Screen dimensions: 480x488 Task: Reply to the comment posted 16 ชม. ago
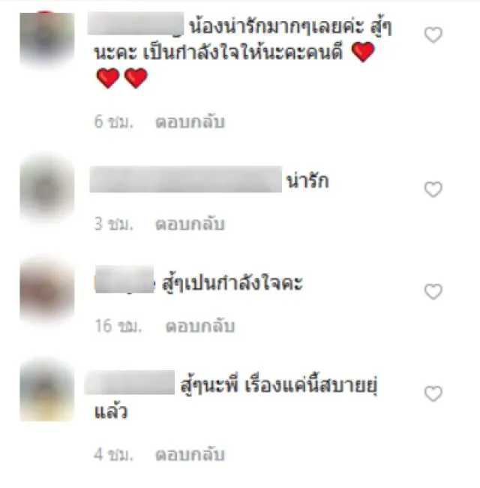(x=199, y=326)
